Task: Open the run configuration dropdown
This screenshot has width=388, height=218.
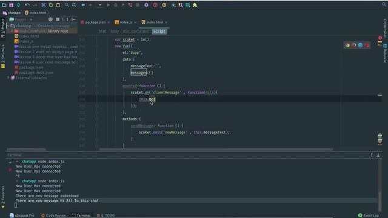Action: click(x=99, y=5)
